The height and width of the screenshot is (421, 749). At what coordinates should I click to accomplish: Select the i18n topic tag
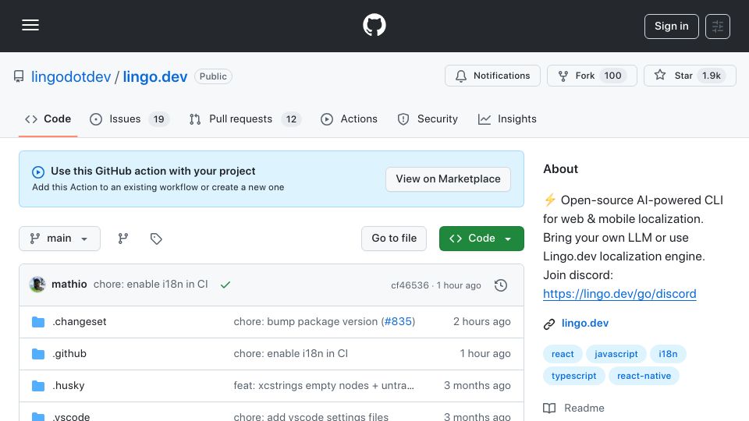pyautogui.click(x=668, y=354)
